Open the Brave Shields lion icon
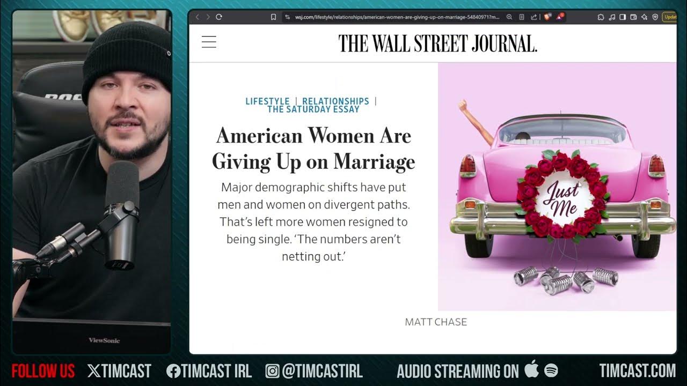Image resolution: width=687 pixels, height=386 pixels. 547,17
